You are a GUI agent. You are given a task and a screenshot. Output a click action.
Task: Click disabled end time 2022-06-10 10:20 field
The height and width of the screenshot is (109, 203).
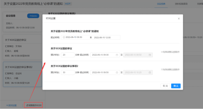[x=138, y=72]
